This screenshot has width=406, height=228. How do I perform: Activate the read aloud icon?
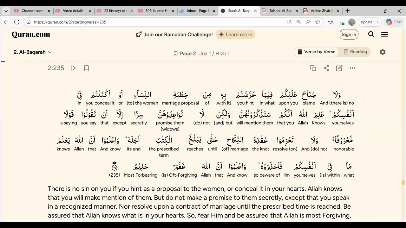[x=308, y=22]
